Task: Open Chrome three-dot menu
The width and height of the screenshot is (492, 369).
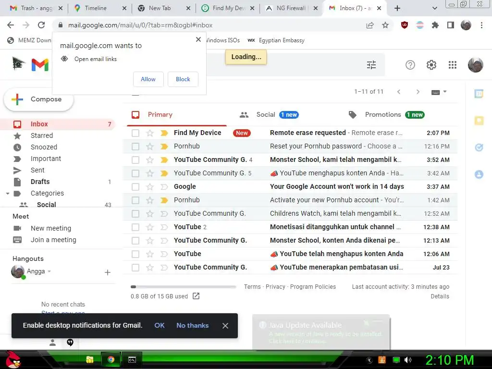Action: 481,25
